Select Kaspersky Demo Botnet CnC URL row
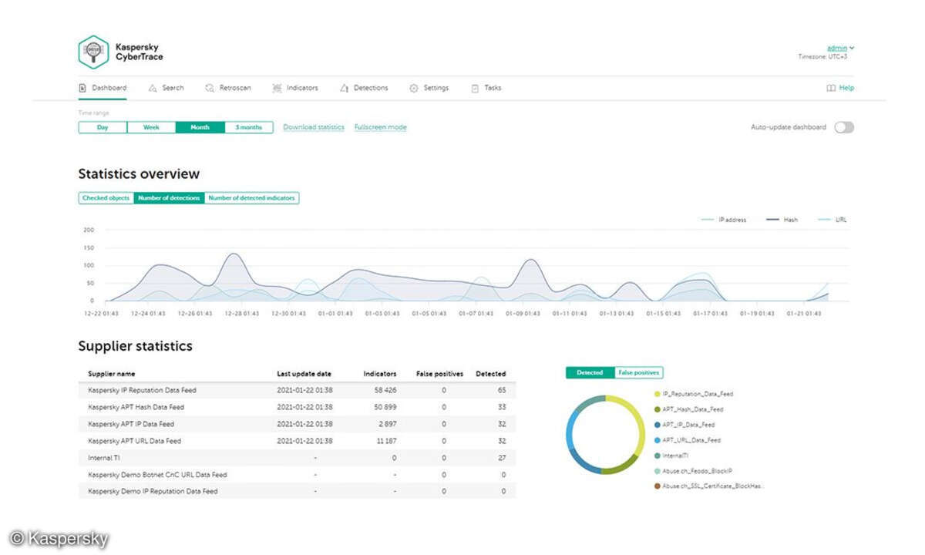Viewport: 925px width, 555px height. pos(298,475)
